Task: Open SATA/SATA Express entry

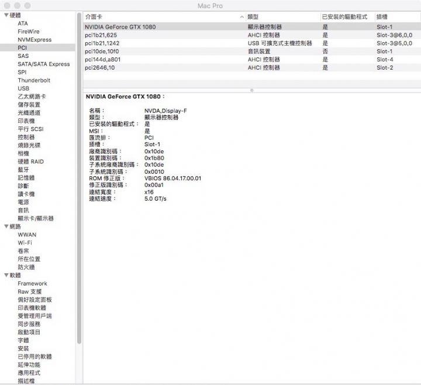Action: pyautogui.click(x=44, y=64)
